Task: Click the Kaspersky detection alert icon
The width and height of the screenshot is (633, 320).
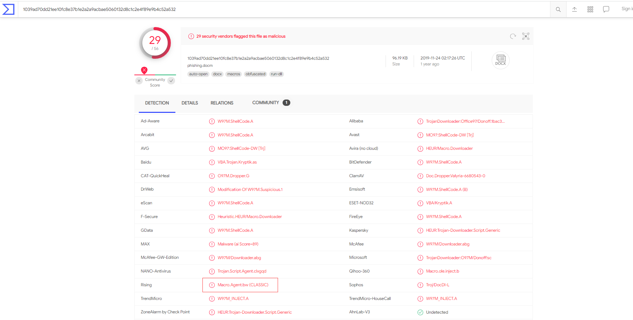Action: point(420,231)
